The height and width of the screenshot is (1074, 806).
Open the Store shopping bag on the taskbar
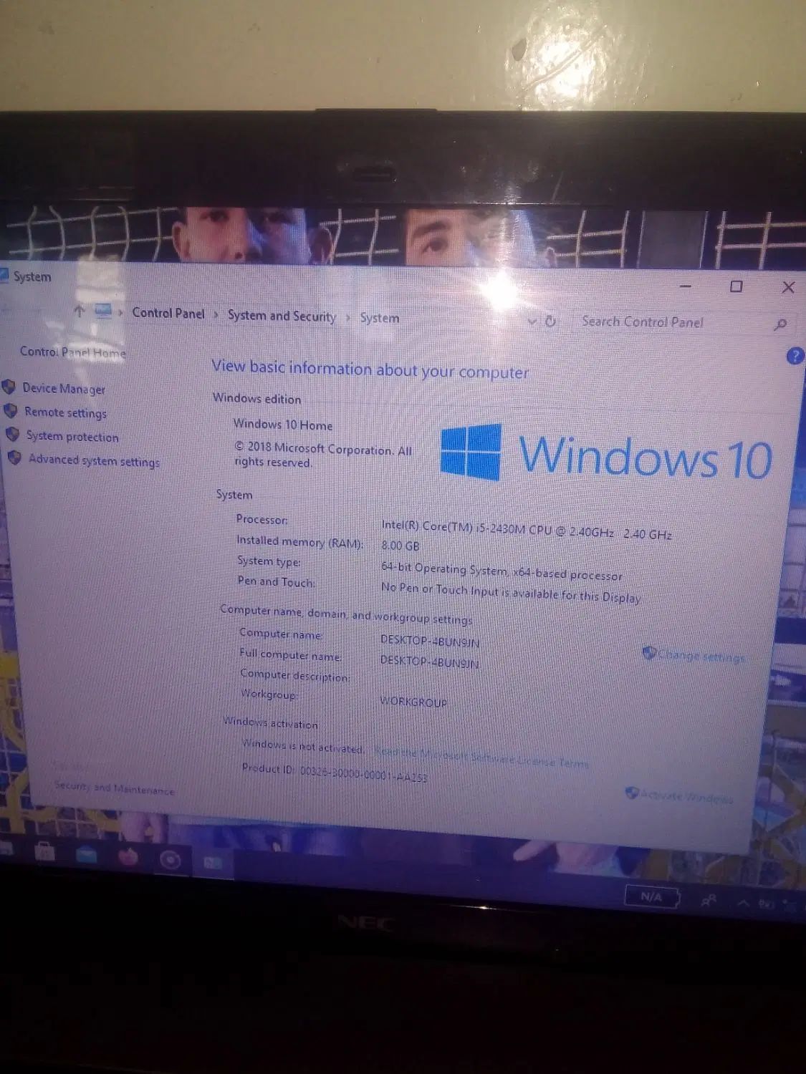click(x=44, y=851)
